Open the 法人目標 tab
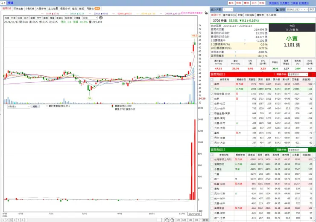This screenshot has width=316, height=222. point(271,15)
